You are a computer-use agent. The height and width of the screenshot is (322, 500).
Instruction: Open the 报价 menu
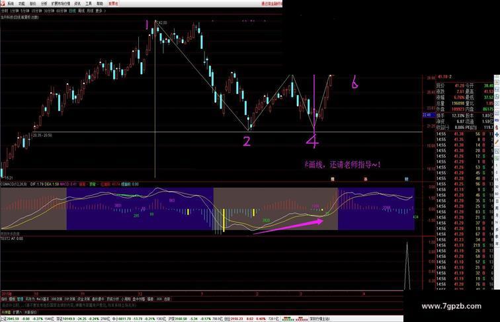pyautogui.click(x=33, y=4)
